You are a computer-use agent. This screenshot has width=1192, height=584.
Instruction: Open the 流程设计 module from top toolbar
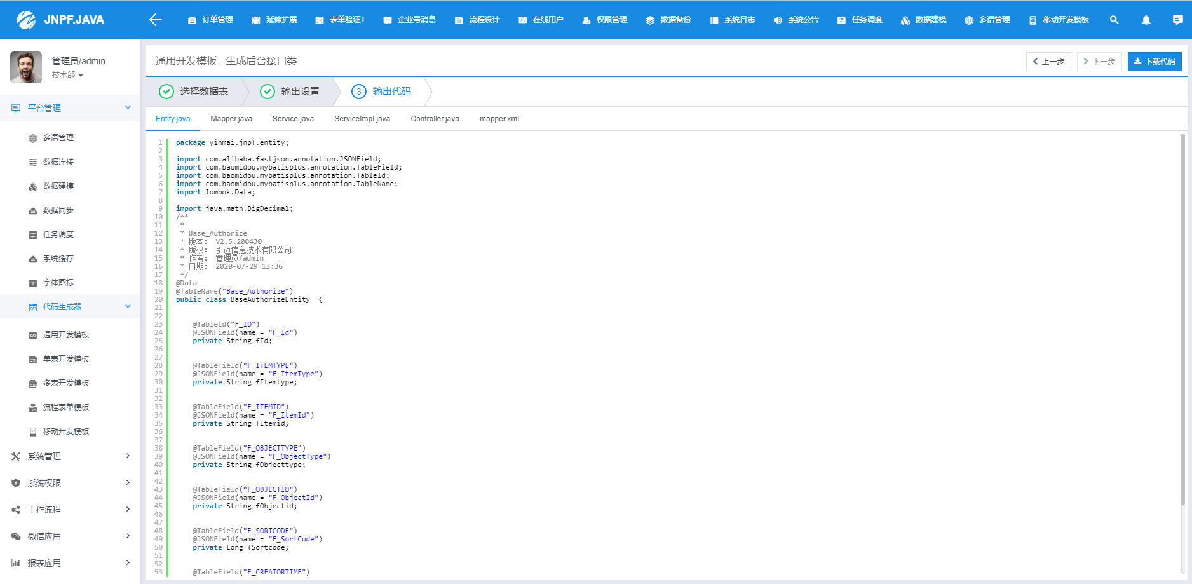coord(477,19)
